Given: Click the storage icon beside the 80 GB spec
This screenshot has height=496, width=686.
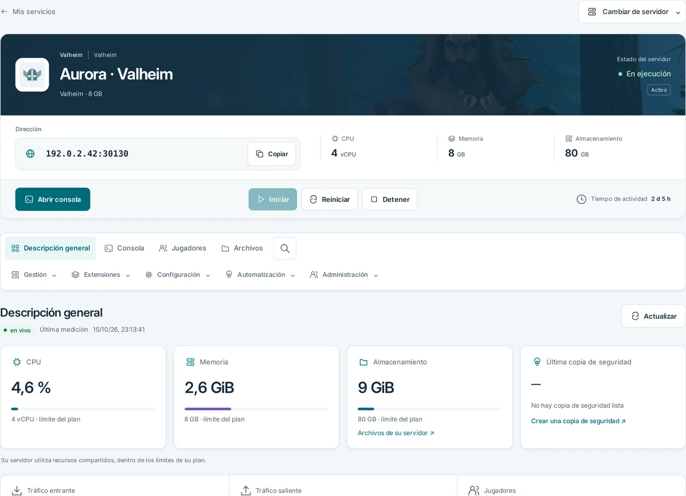Looking at the screenshot, I should click(569, 138).
